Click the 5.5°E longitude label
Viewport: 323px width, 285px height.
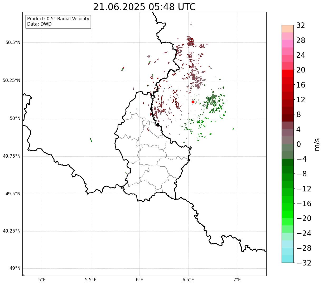click(x=91, y=280)
